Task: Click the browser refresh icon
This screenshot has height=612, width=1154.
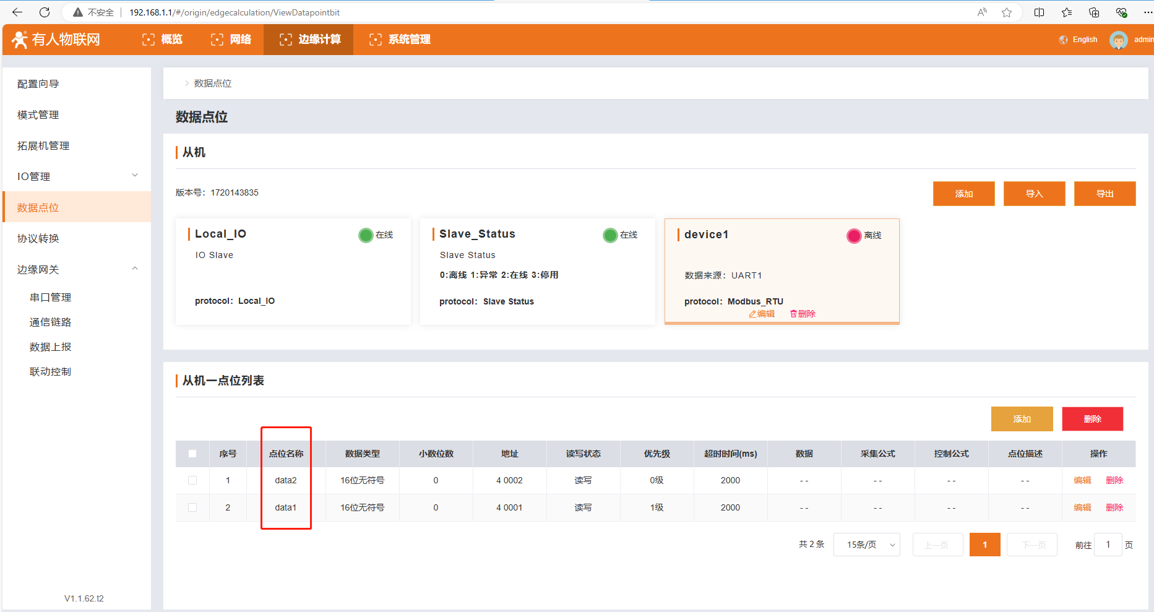Action: (x=45, y=12)
